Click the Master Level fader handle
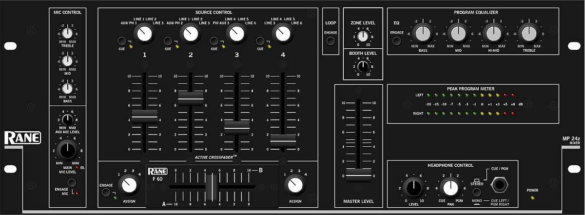 (359, 175)
